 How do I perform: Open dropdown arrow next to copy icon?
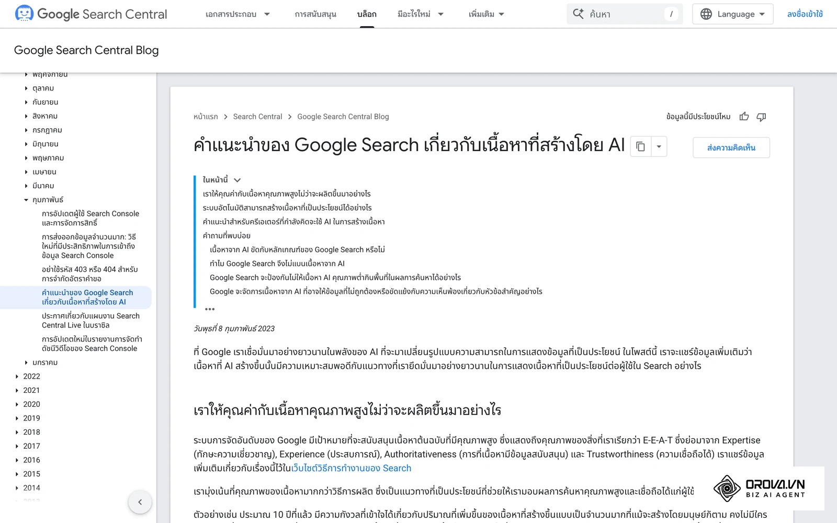coord(659,147)
